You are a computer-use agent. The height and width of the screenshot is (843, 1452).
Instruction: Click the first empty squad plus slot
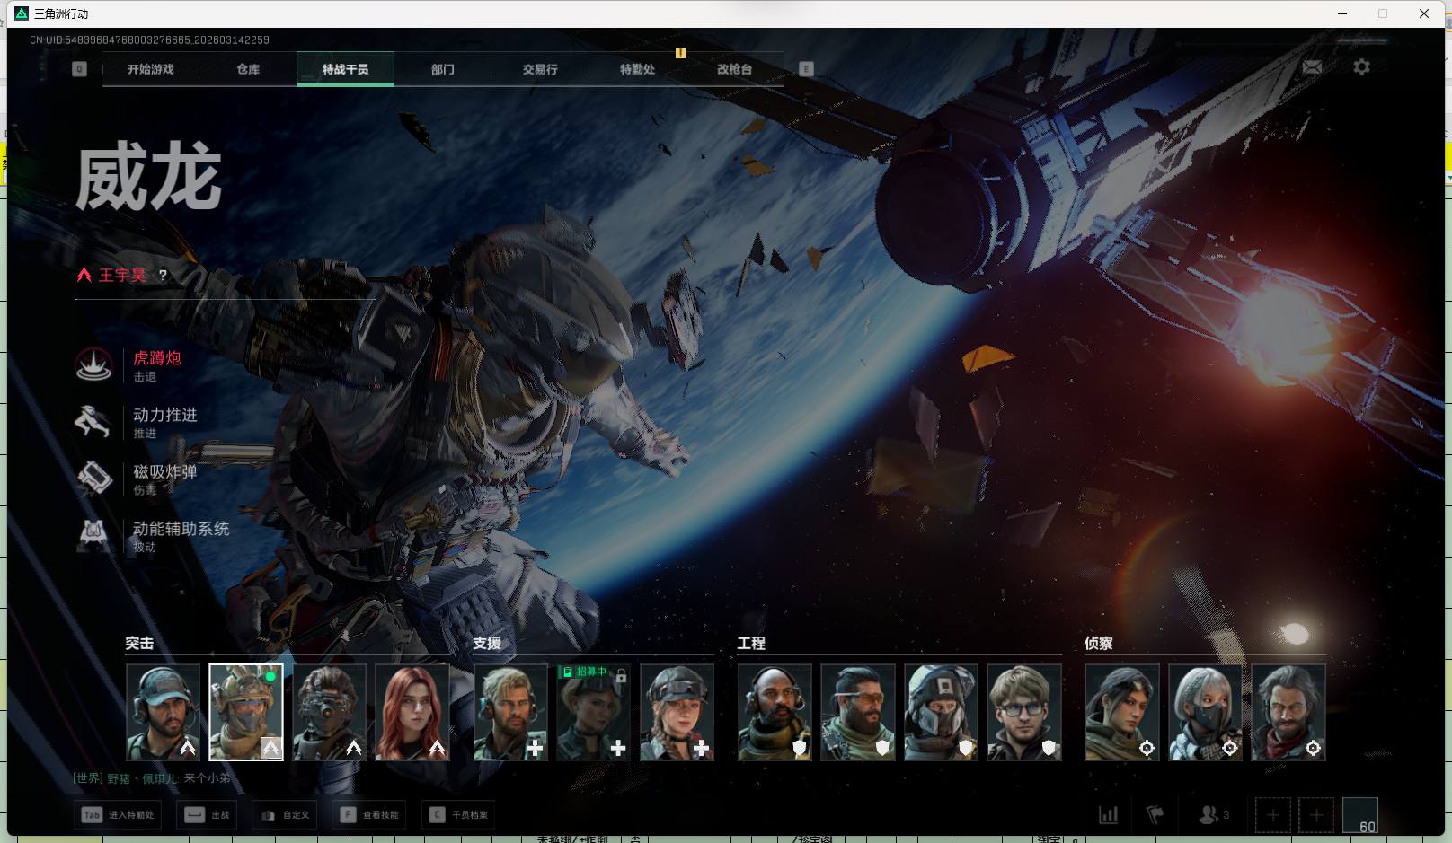click(x=1272, y=815)
